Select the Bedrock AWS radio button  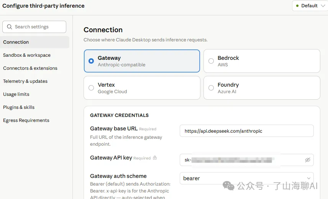(211, 61)
